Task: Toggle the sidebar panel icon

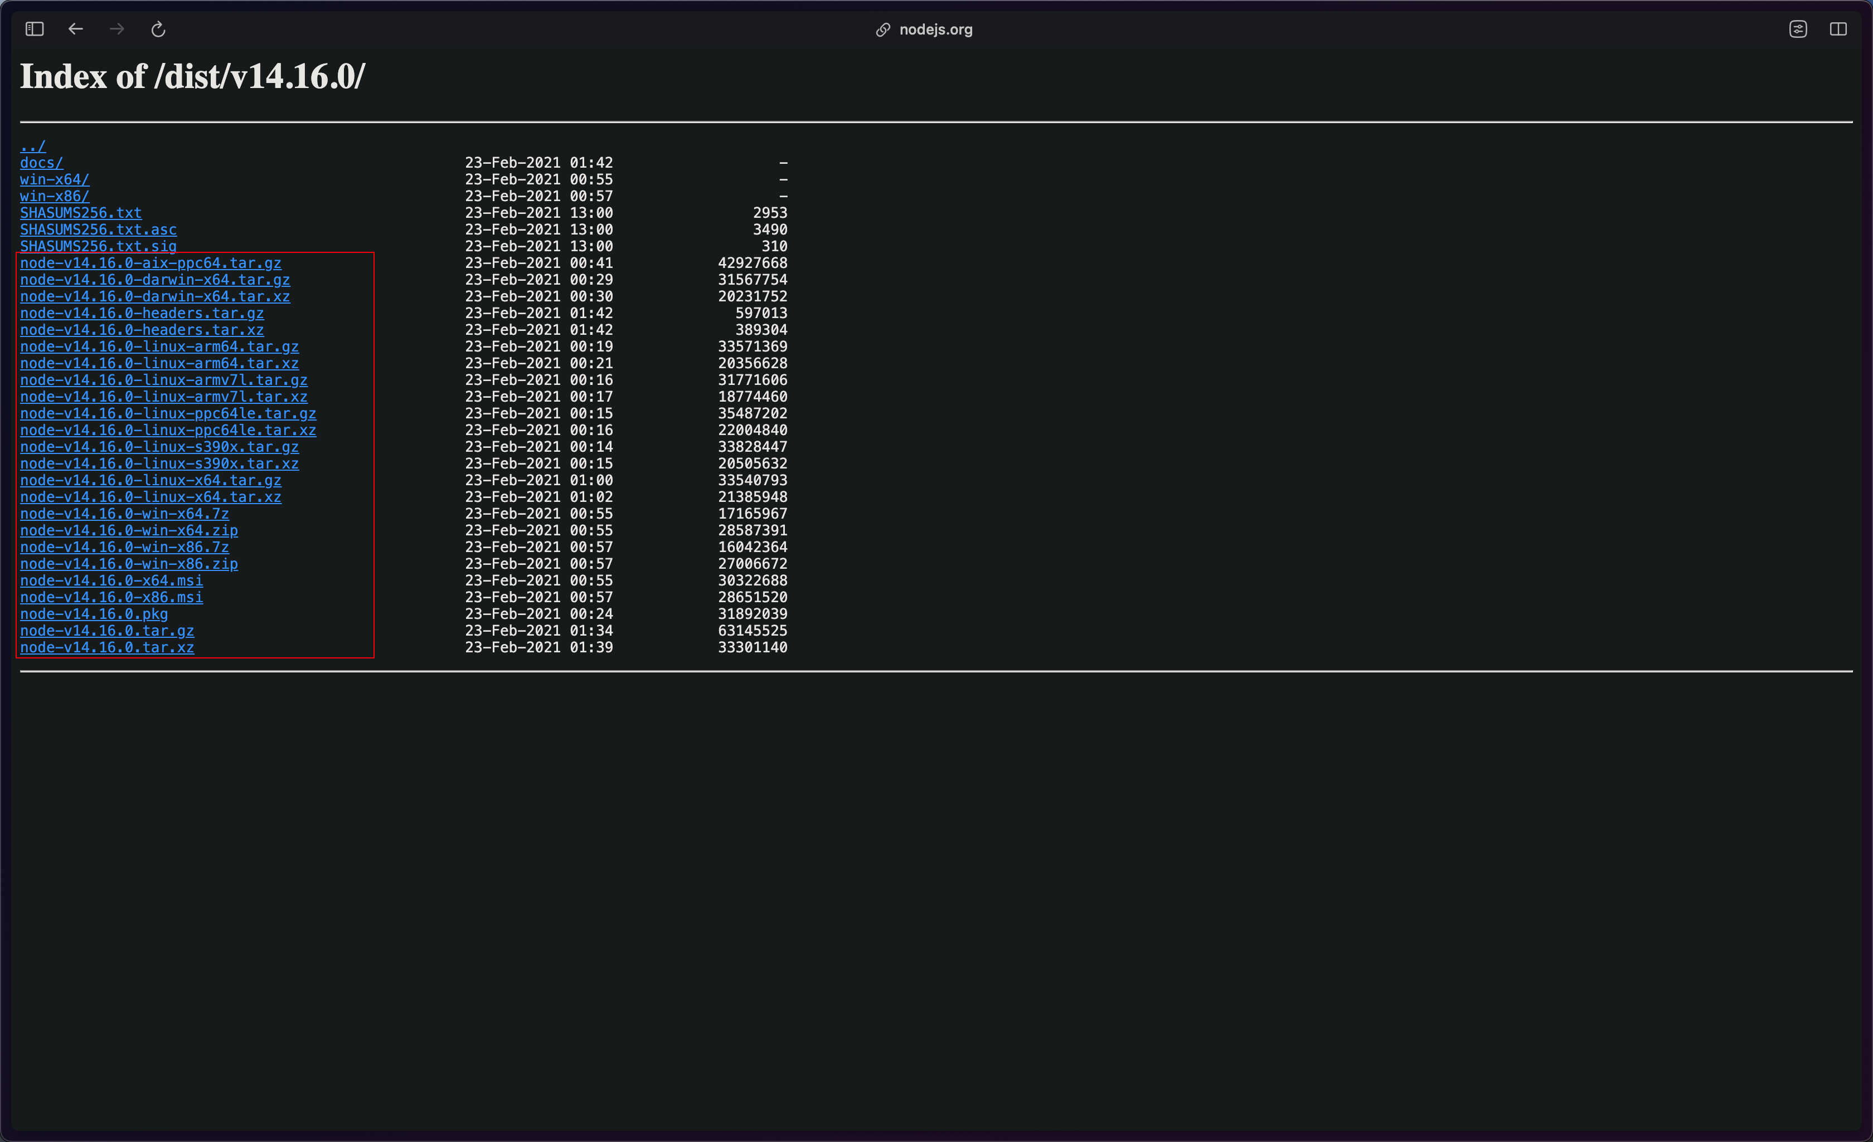Action: click(34, 29)
